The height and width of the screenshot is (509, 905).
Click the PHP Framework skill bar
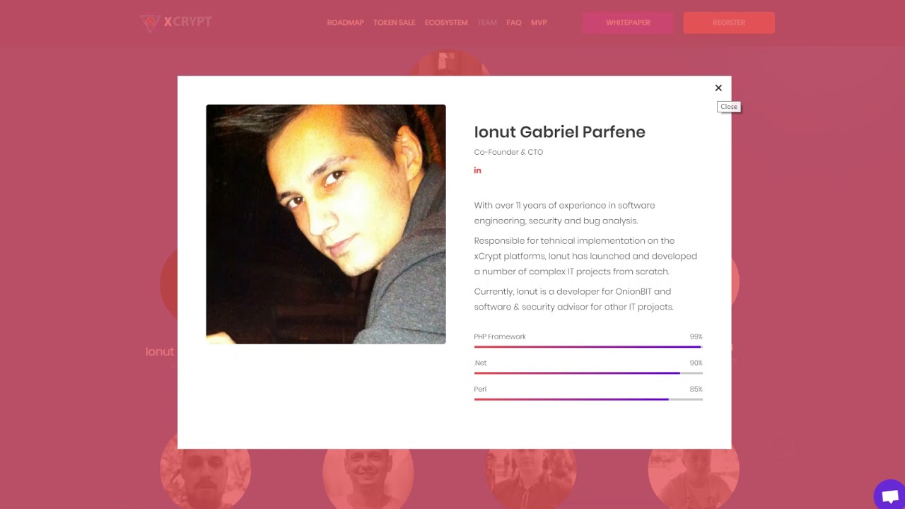coord(588,346)
